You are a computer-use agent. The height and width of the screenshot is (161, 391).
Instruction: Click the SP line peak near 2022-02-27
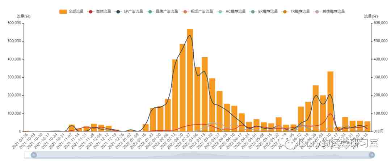190,35
